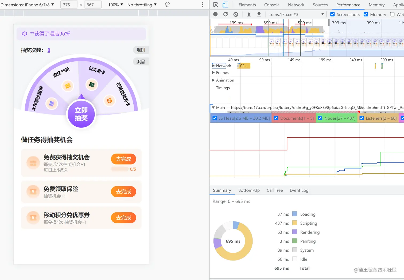Toggle the Screenshots checkbox
The image size is (404, 280).
point(332,14)
